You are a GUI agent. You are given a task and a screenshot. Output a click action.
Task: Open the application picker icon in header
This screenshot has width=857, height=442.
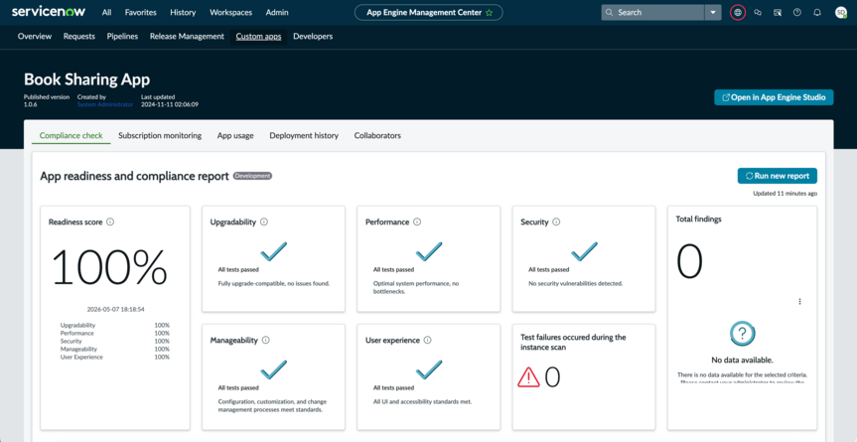(x=778, y=13)
